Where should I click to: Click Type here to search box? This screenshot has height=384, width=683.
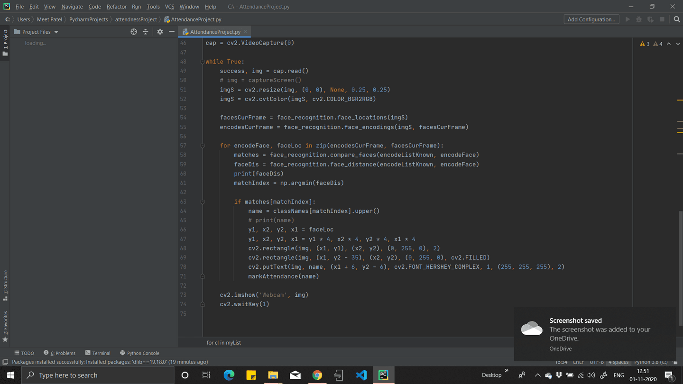pos(98,375)
